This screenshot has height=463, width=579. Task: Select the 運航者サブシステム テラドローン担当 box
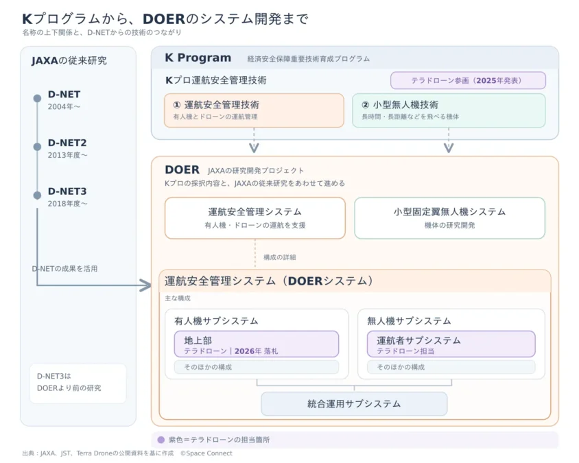[451, 344]
